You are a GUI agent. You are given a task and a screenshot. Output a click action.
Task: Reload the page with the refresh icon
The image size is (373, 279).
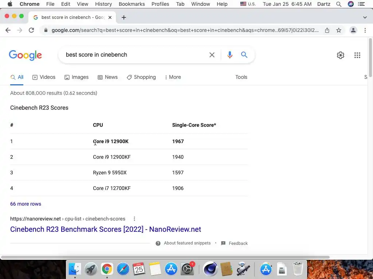coord(31,30)
